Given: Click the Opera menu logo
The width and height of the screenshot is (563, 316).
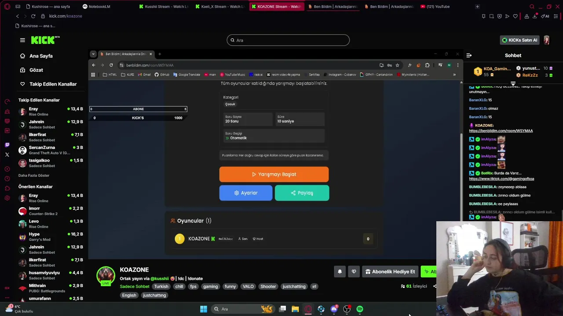Looking at the screenshot, I should (x=7, y=7).
